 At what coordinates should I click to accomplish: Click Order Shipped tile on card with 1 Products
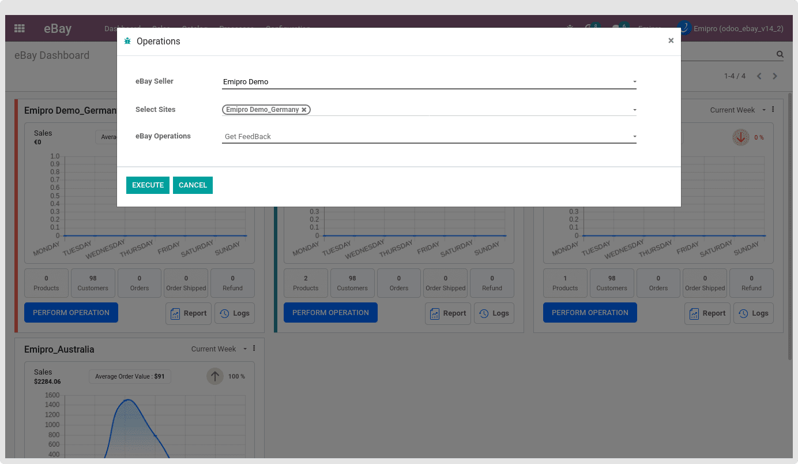pos(705,283)
